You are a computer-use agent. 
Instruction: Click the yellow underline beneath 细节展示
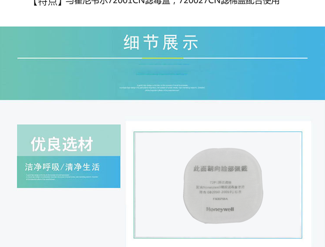tap(162, 58)
